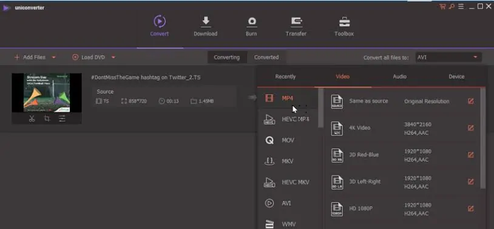Edit the 4K Video preset
Viewport: 494px width, 229px height.
pos(471,128)
